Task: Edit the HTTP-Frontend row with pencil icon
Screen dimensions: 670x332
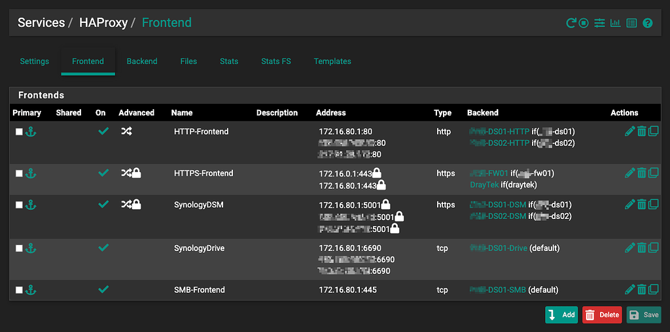Action: [629, 131]
